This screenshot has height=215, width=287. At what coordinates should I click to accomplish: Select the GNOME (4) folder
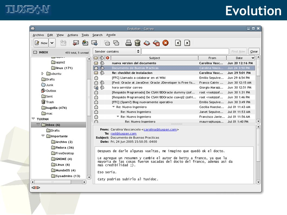pos(62,159)
